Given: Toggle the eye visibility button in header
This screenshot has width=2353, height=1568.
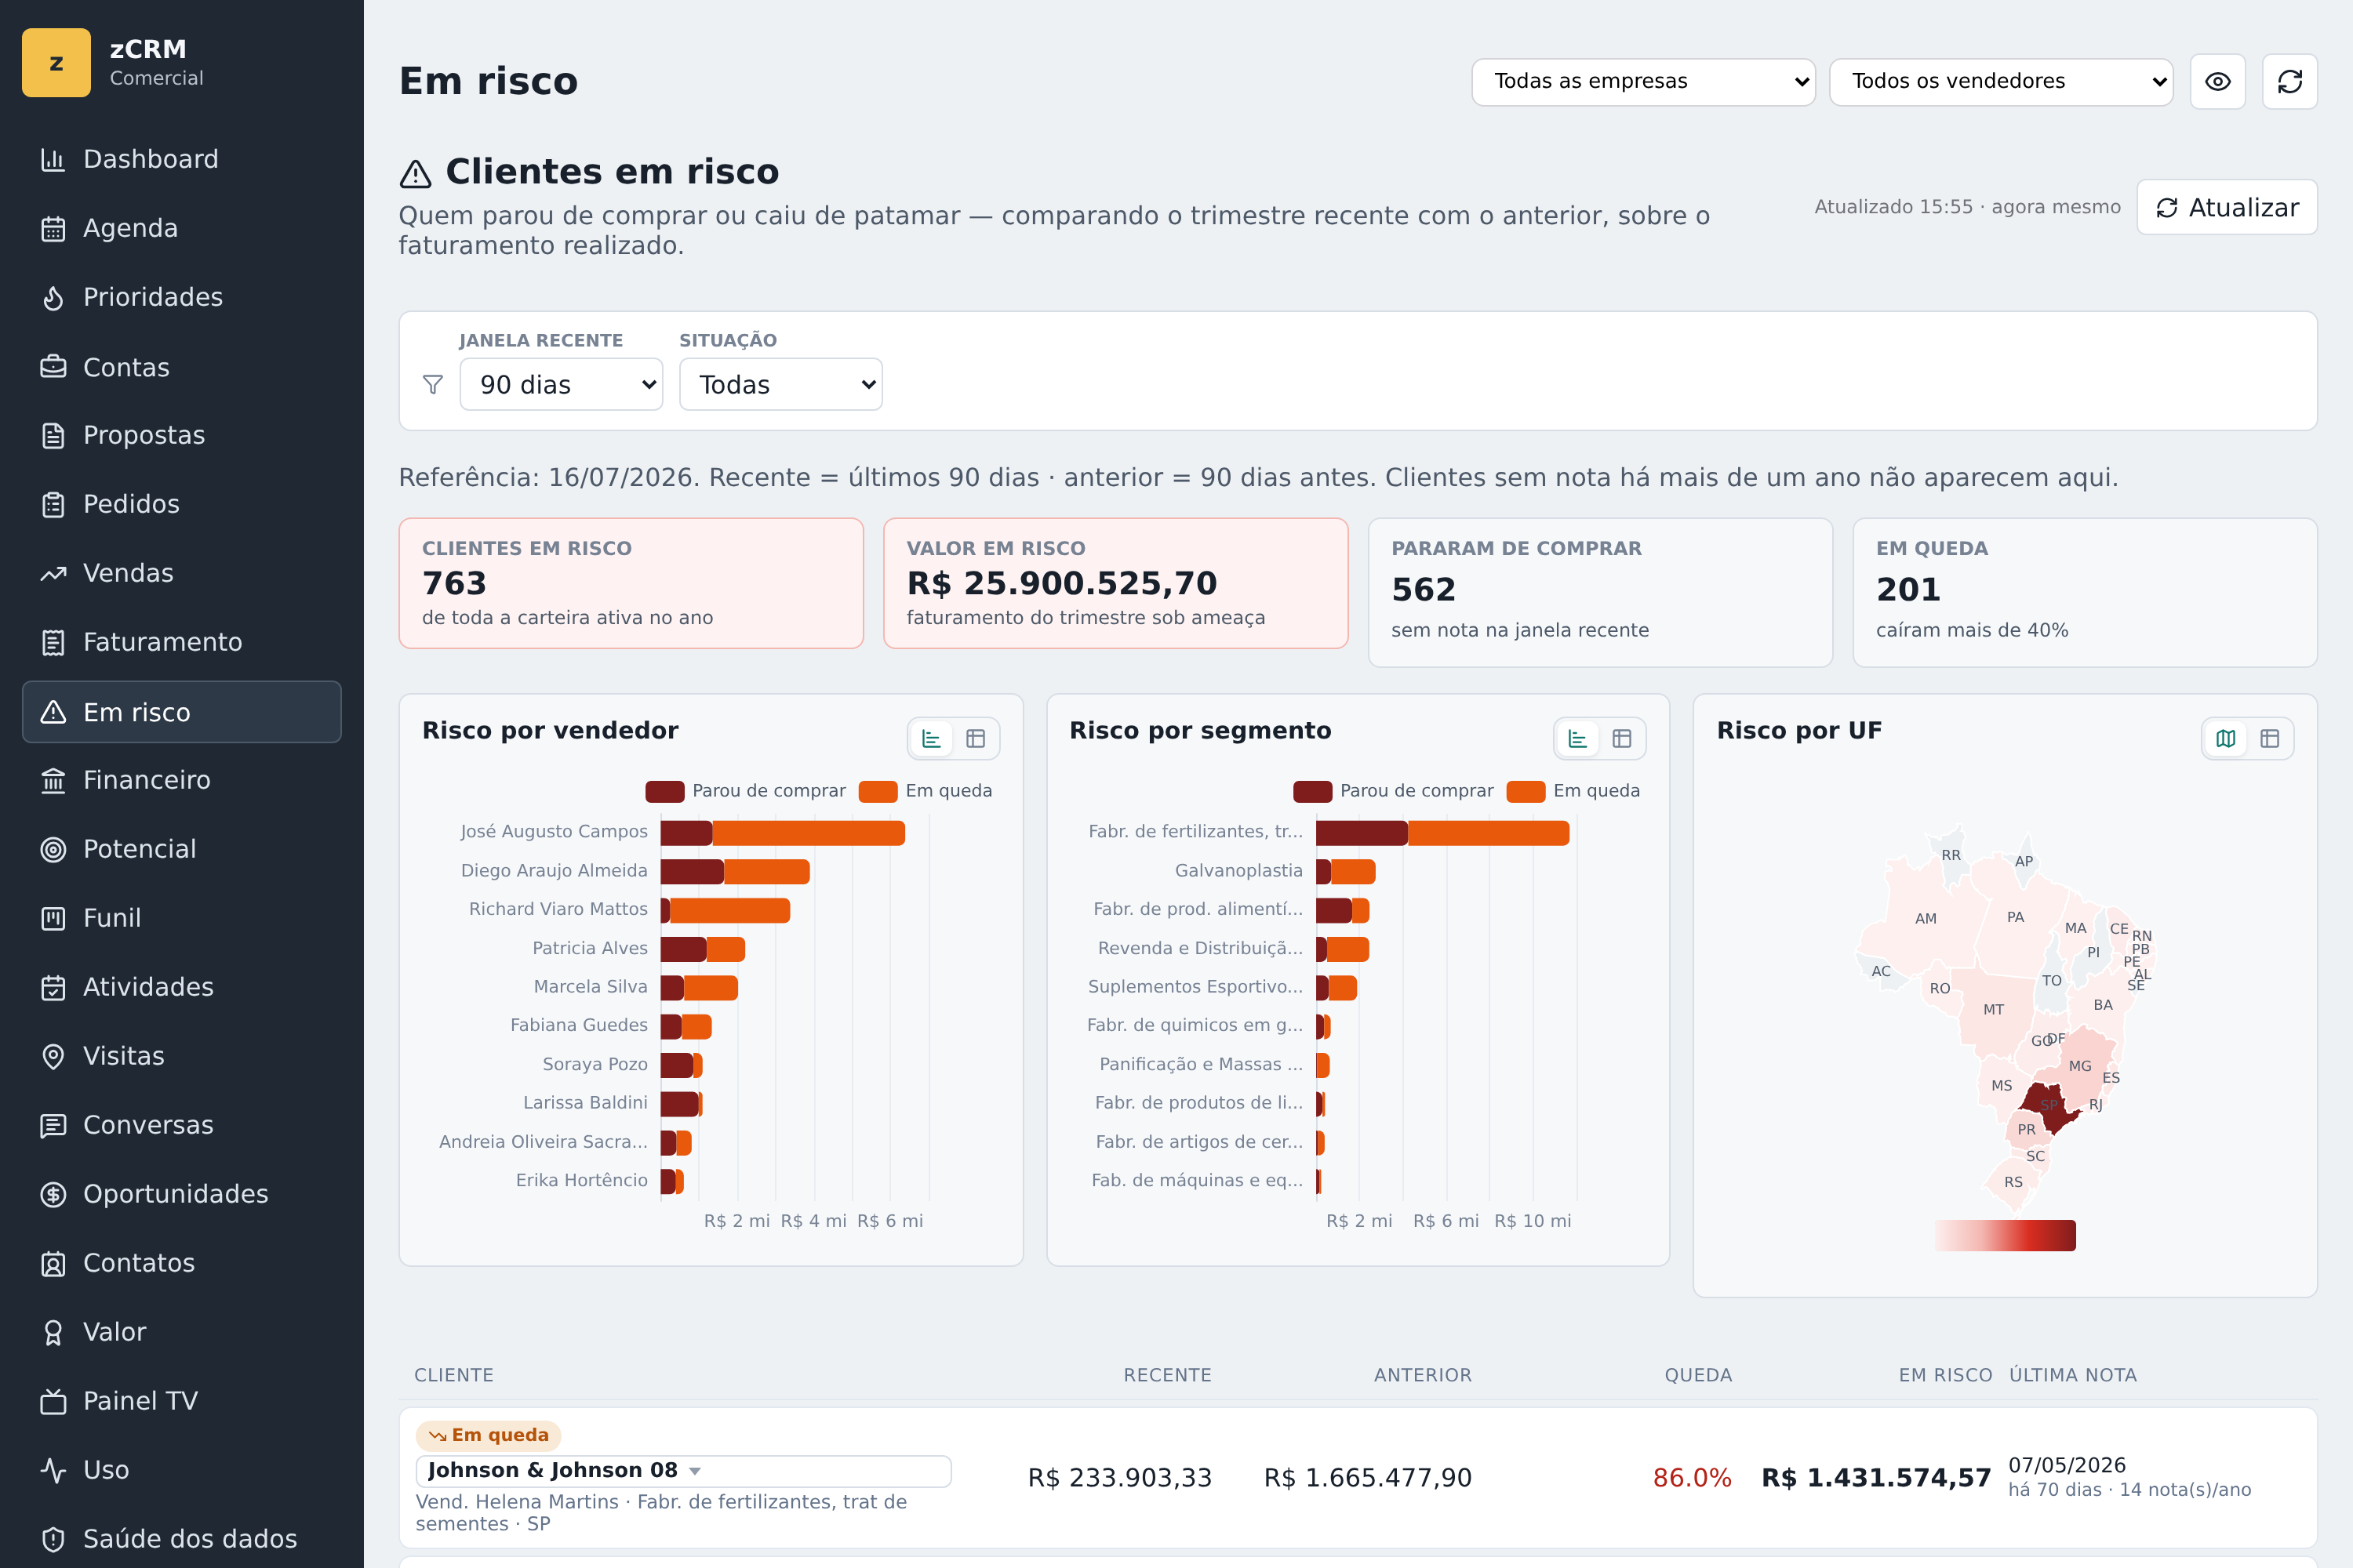Looking at the screenshot, I should point(2218,81).
